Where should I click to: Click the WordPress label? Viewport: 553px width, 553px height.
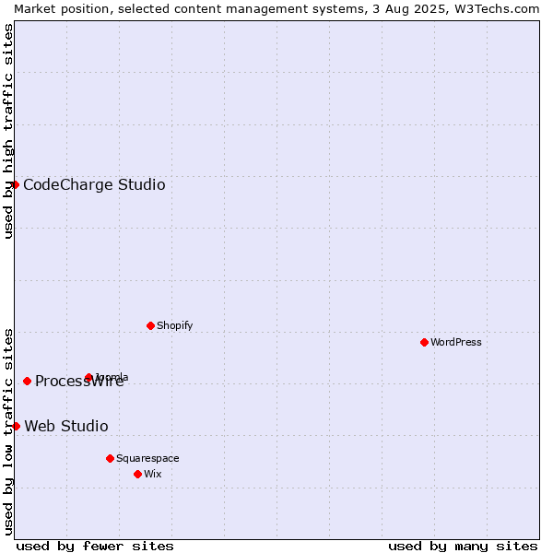pos(456,342)
